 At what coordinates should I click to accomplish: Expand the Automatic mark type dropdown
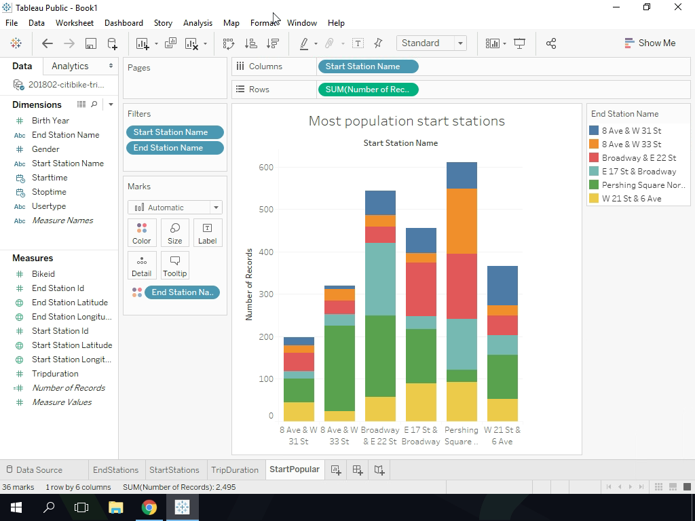coord(216,208)
